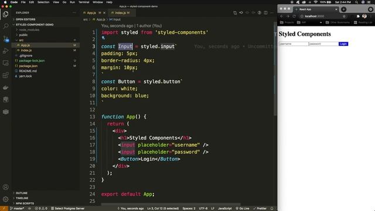
Task: Click the notifications bell in status bar
Action: pyautogui.click(x=272, y=209)
